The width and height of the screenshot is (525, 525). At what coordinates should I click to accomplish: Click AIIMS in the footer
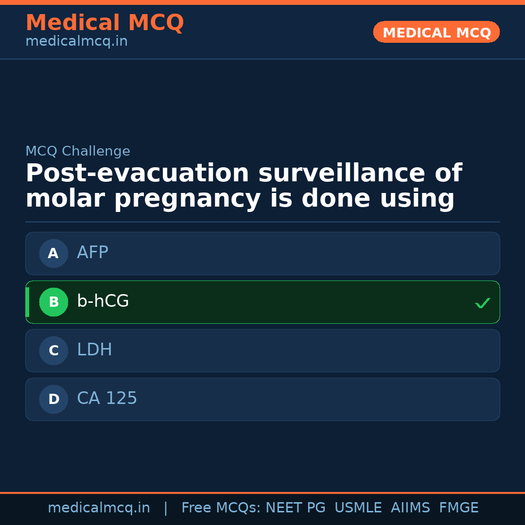410,508
